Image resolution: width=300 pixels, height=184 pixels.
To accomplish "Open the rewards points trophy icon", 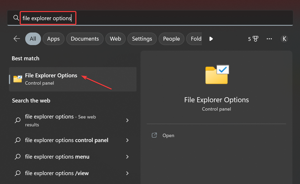I will (253, 39).
